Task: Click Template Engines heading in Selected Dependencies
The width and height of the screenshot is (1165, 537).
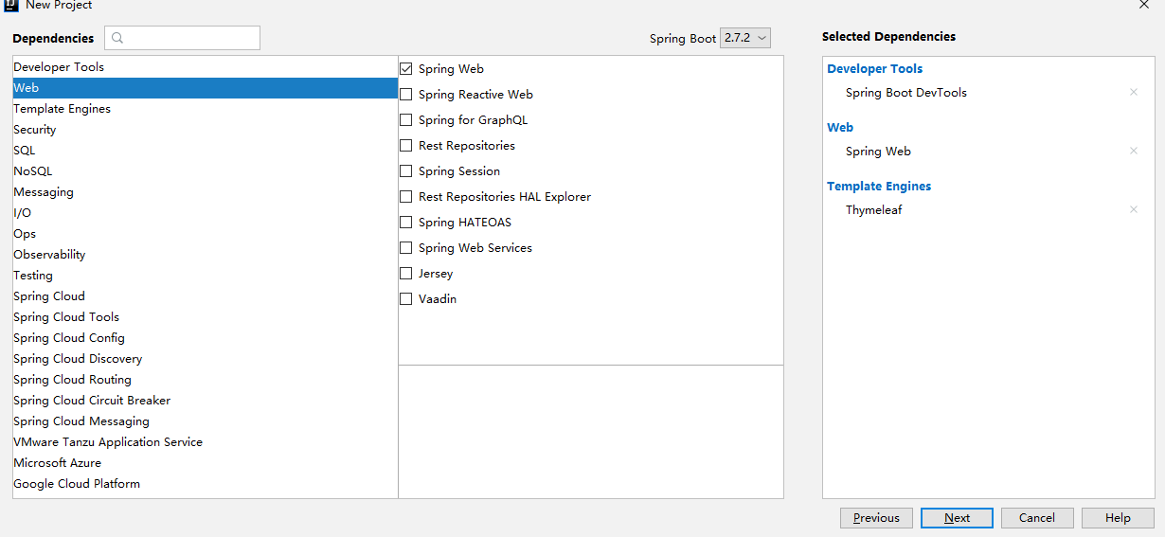Action: (x=879, y=186)
